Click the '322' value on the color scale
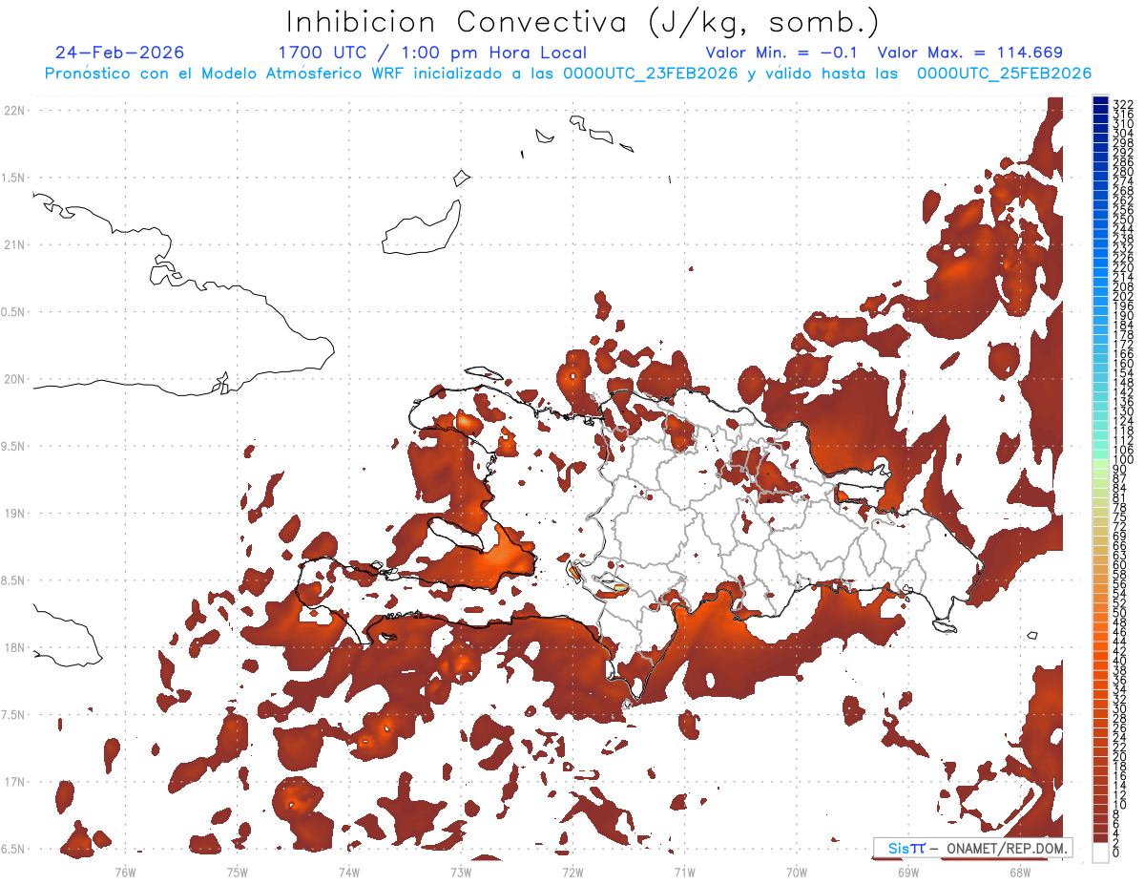This screenshot has width=1145, height=885. point(1123,103)
